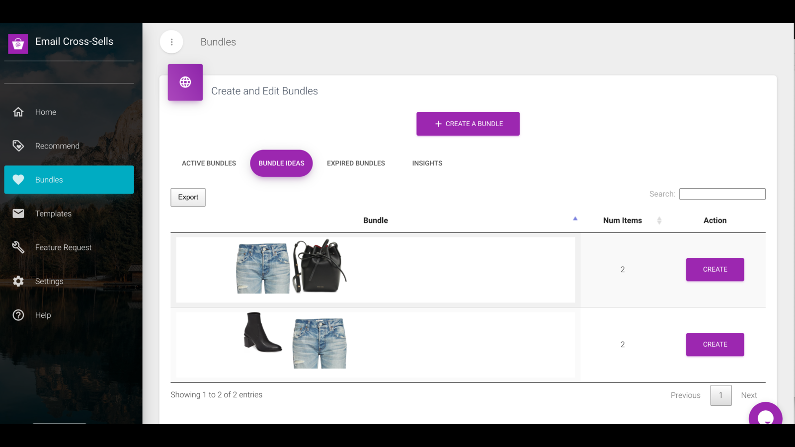The height and width of the screenshot is (447, 795).
Task: Click jeans image in first bundle
Action: coord(263,269)
